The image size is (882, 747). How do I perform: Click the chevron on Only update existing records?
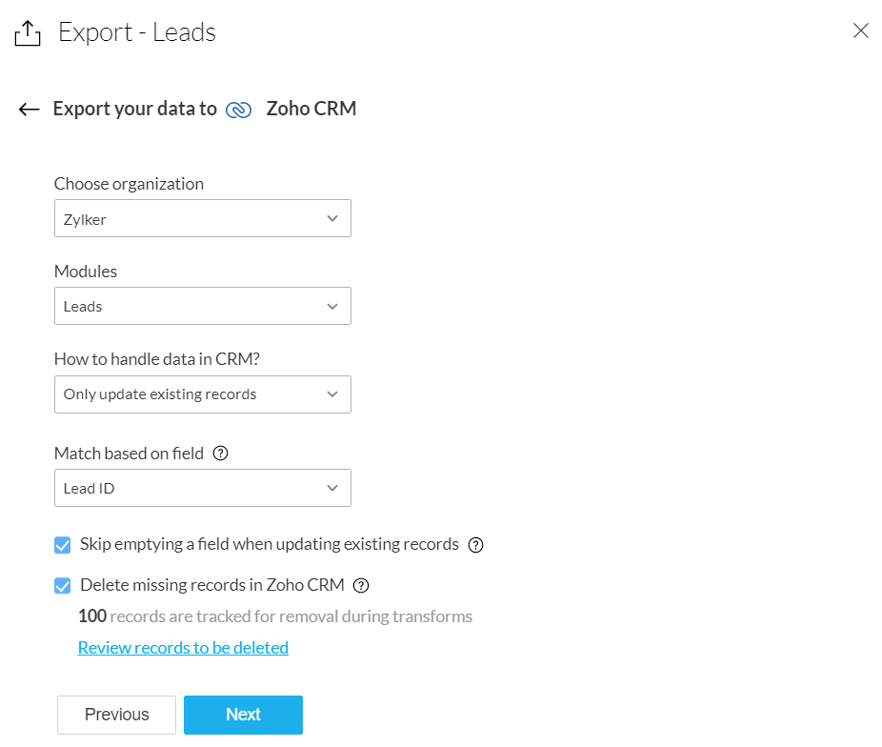[332, 394]
